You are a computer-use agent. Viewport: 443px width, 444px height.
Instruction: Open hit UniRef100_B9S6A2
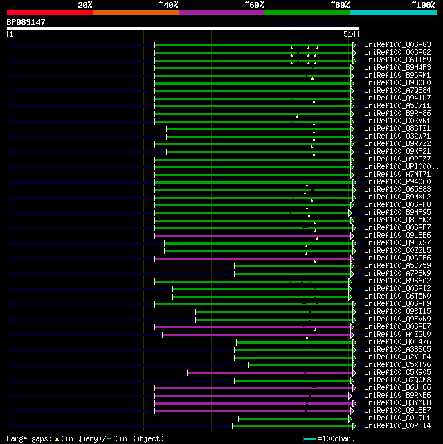coord(397,281)
